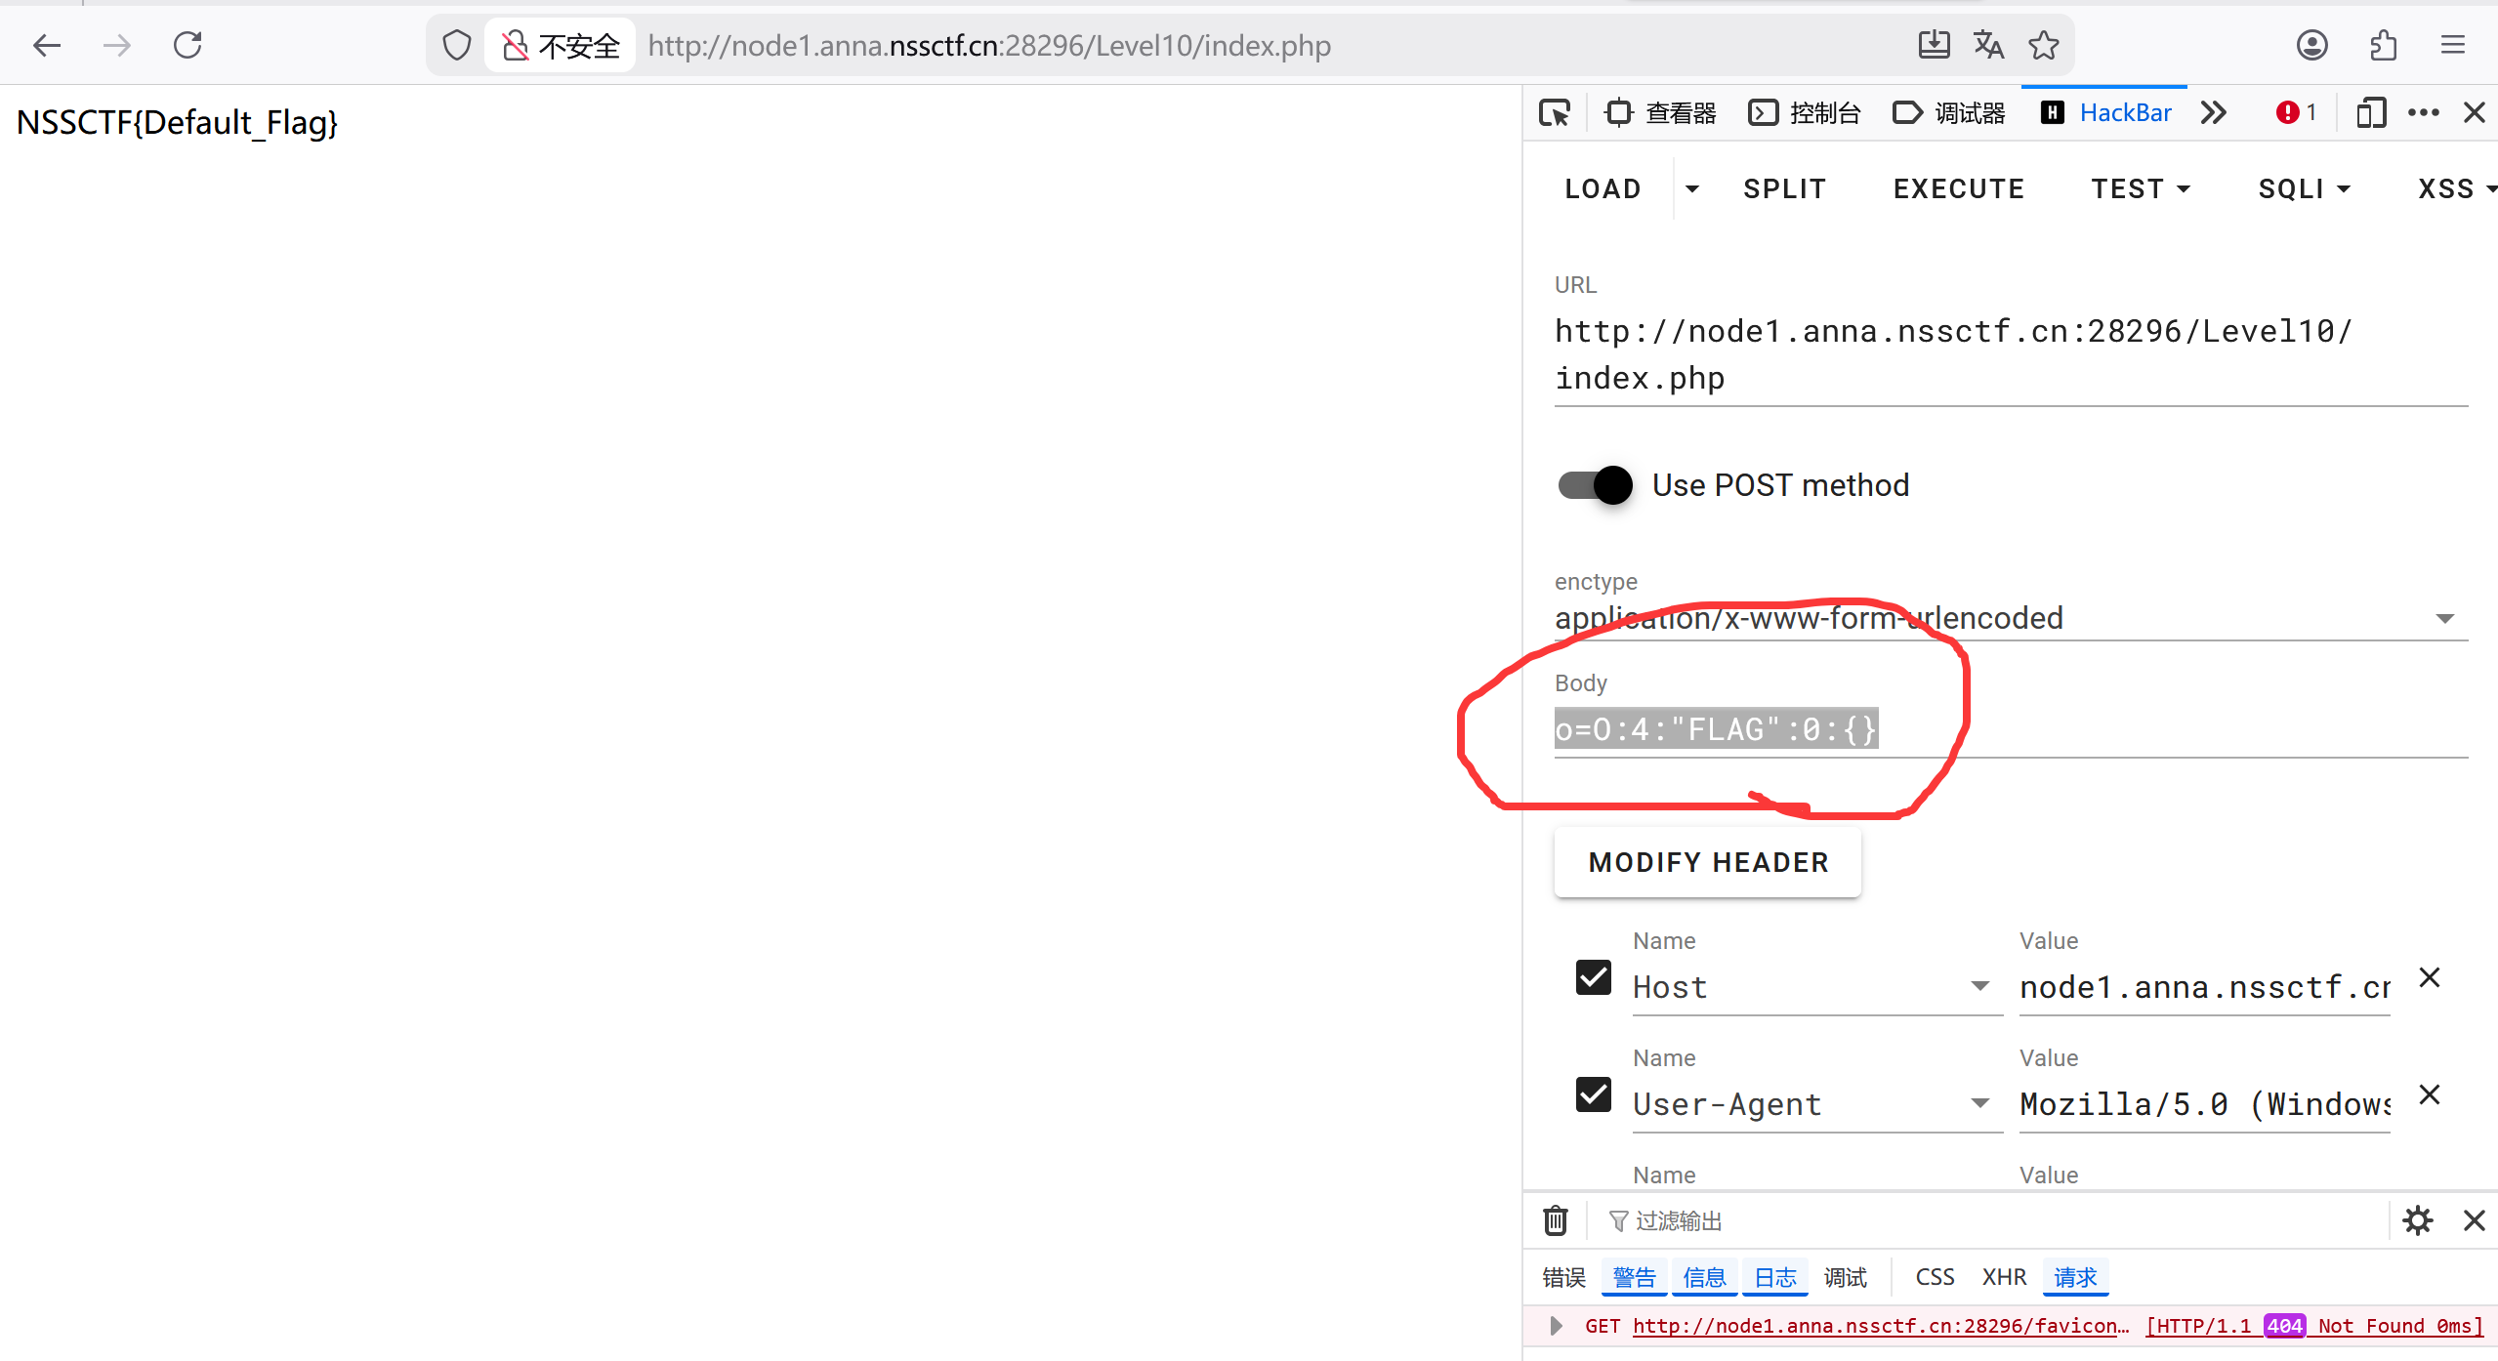Activate the element picker icon in devtools
2498x1361 pixels.
1555,113
